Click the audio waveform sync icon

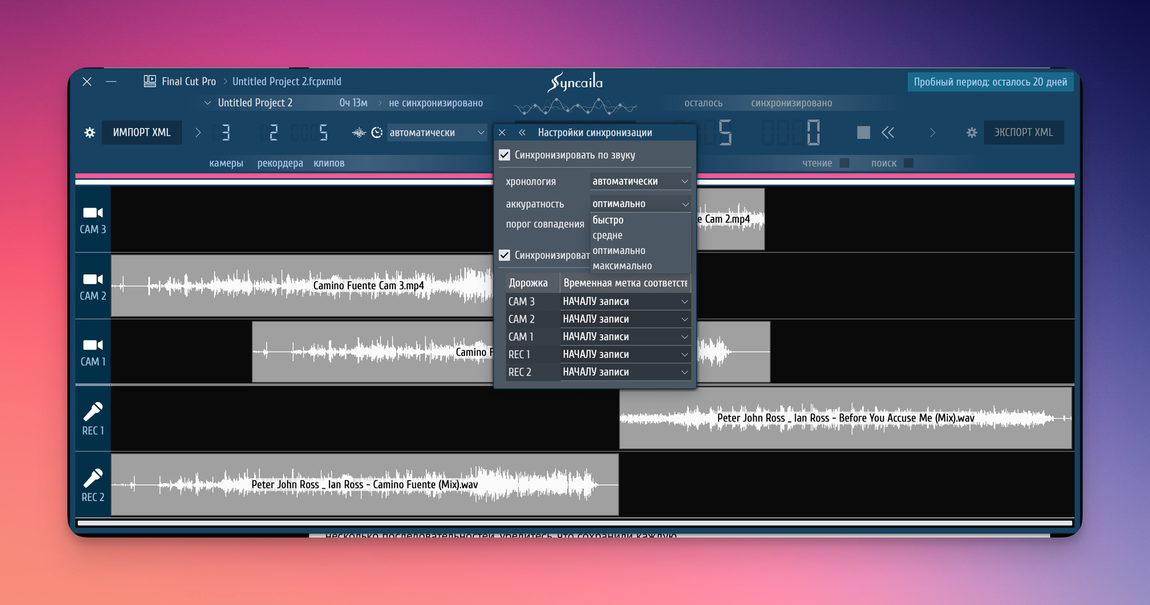tap(359, 133)
